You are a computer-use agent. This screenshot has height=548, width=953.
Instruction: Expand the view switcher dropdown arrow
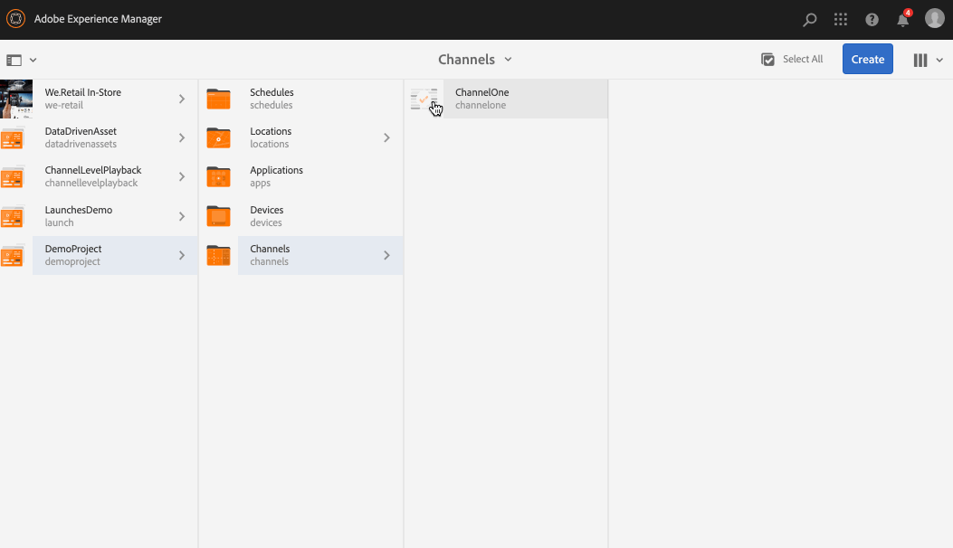(939, 61)
